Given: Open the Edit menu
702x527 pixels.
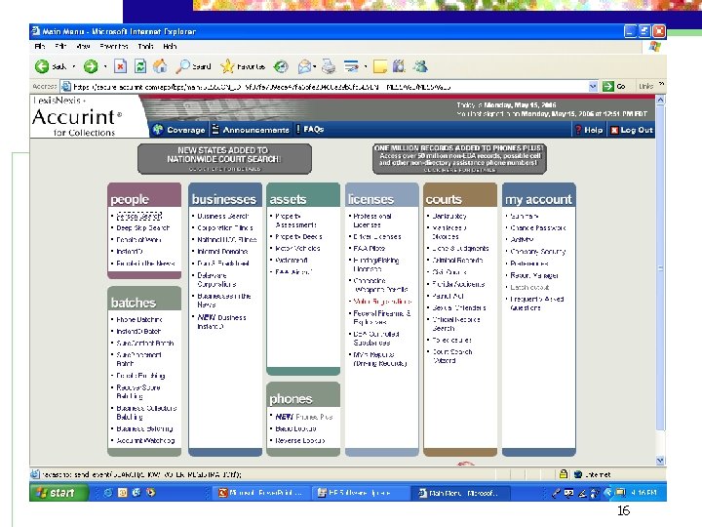Looking at the screenshot, I should (x=60, y=46).
